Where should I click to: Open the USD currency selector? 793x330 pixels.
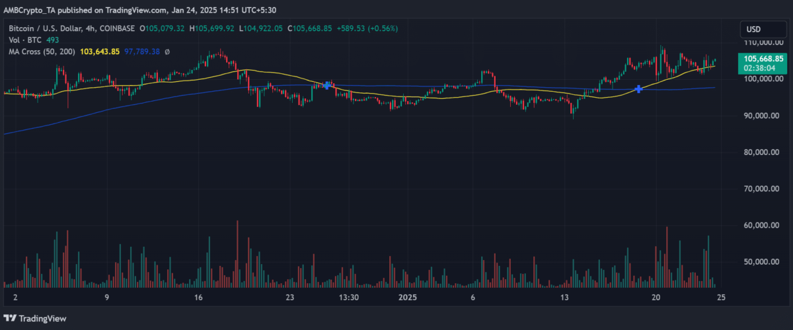click(755, 29)
